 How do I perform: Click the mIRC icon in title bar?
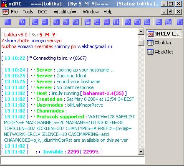coord(4,4)
